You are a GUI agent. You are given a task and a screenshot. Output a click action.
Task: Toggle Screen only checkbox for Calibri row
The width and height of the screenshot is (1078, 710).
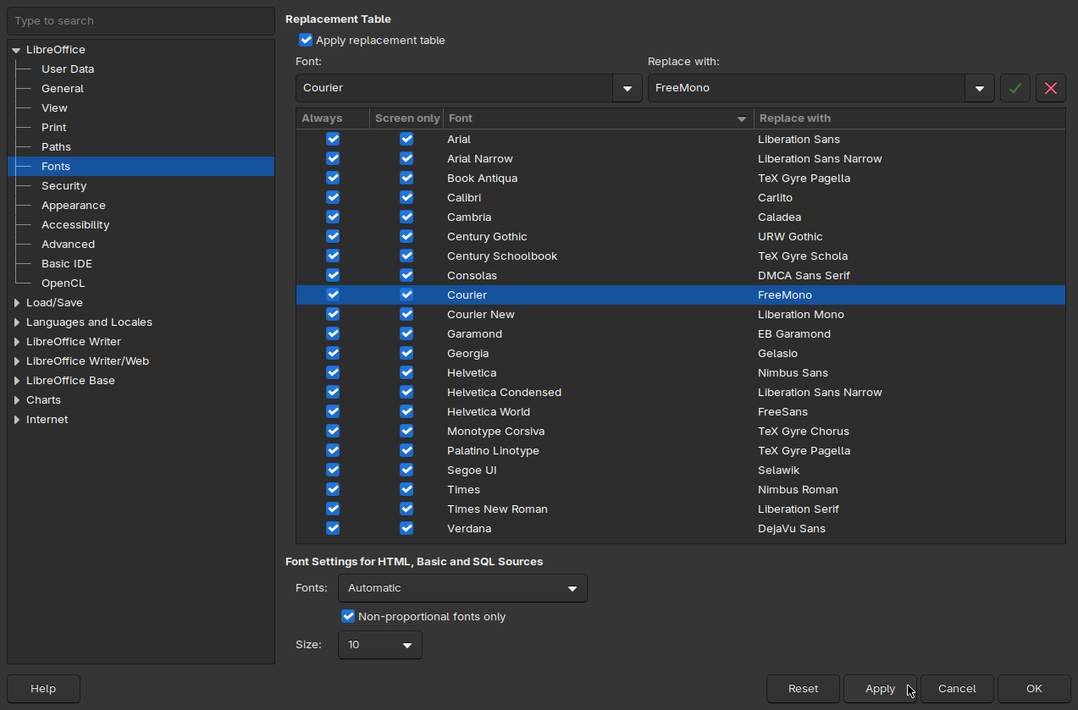[406, 197]
